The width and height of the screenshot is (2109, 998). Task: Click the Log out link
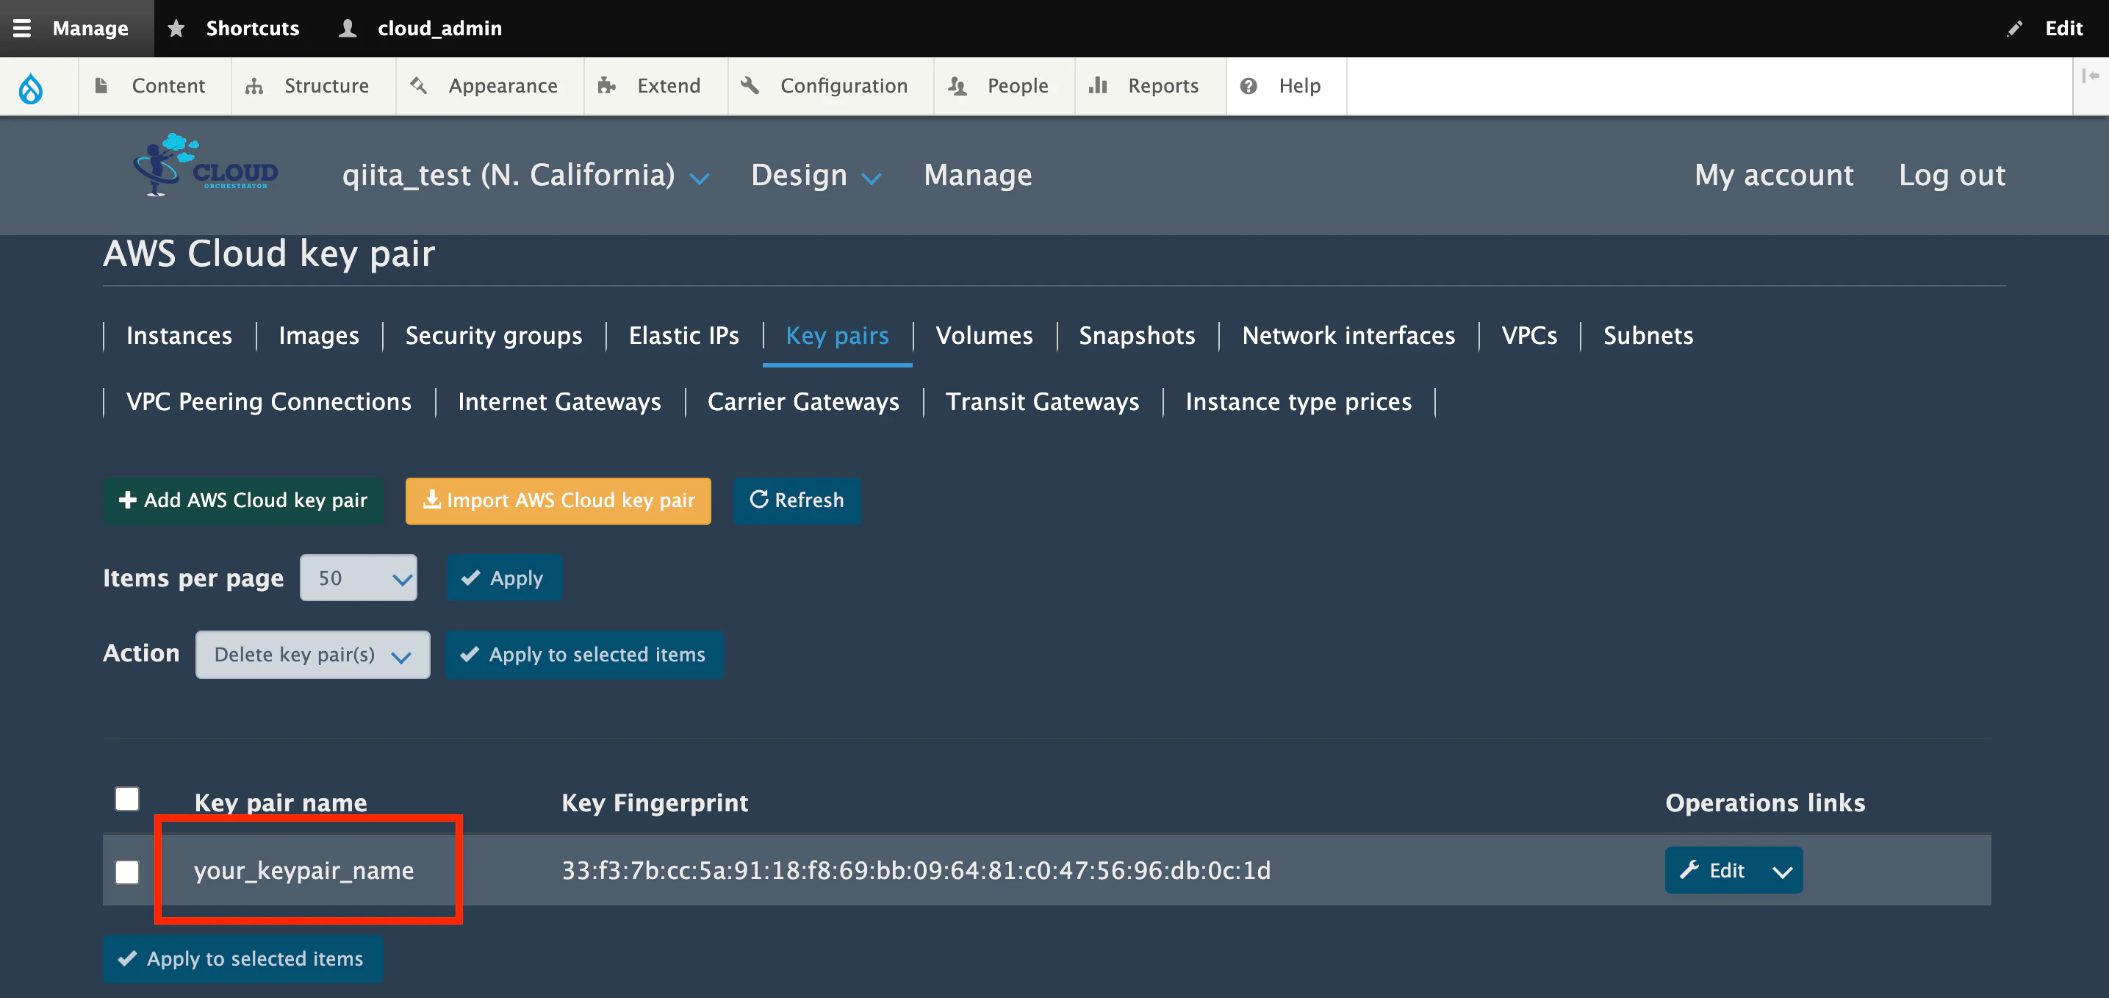1952,175
